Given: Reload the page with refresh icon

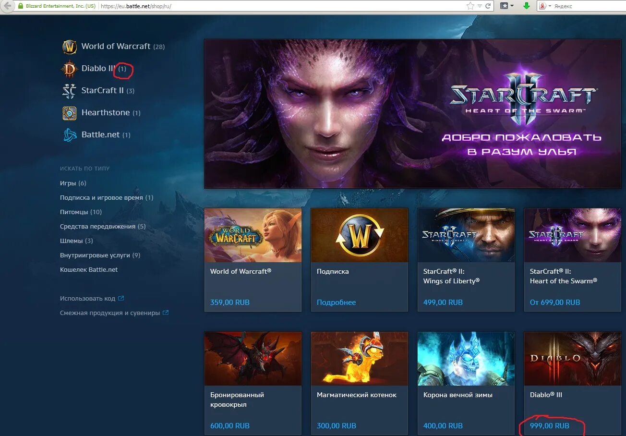Looking at the screenshot, I should [488, 6].
